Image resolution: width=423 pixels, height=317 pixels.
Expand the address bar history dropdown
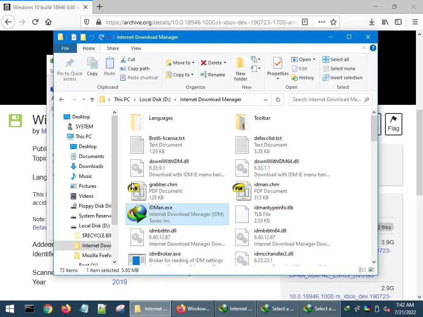tap(266, 100)
